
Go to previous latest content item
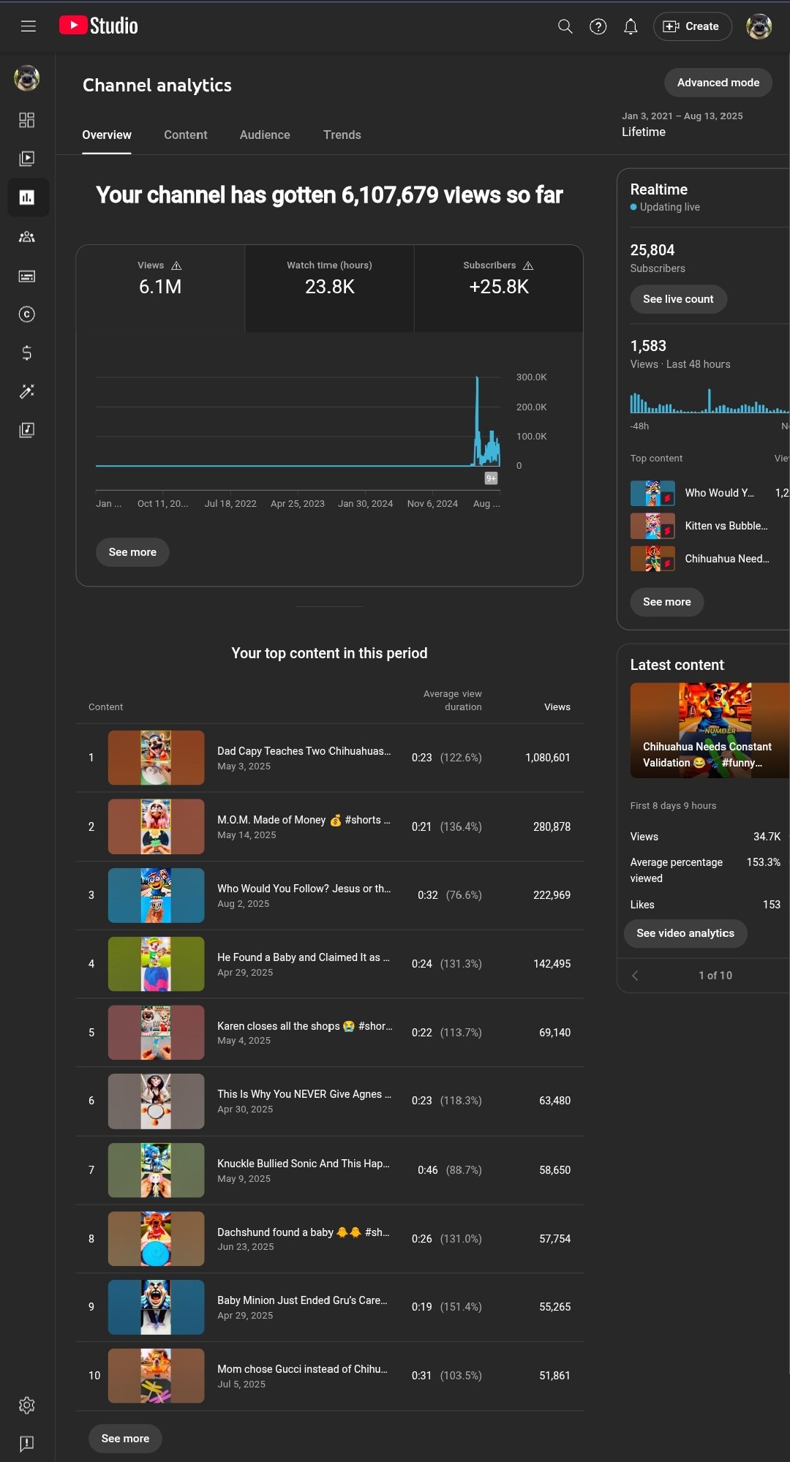pyautogui.click(x=635, y=976)
